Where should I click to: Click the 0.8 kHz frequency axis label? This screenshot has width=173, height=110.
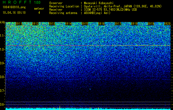point(2,77)
